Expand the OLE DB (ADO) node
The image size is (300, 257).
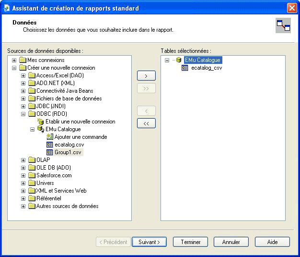click(23, 168)
